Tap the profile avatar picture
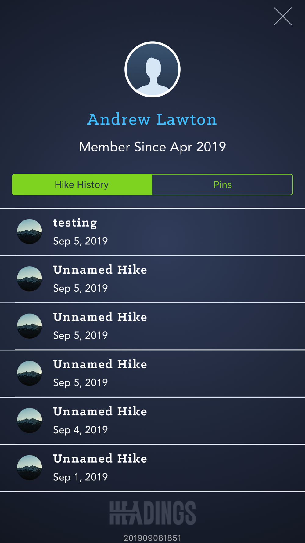This screenshot has height=543, width=305. coord(152,69)
